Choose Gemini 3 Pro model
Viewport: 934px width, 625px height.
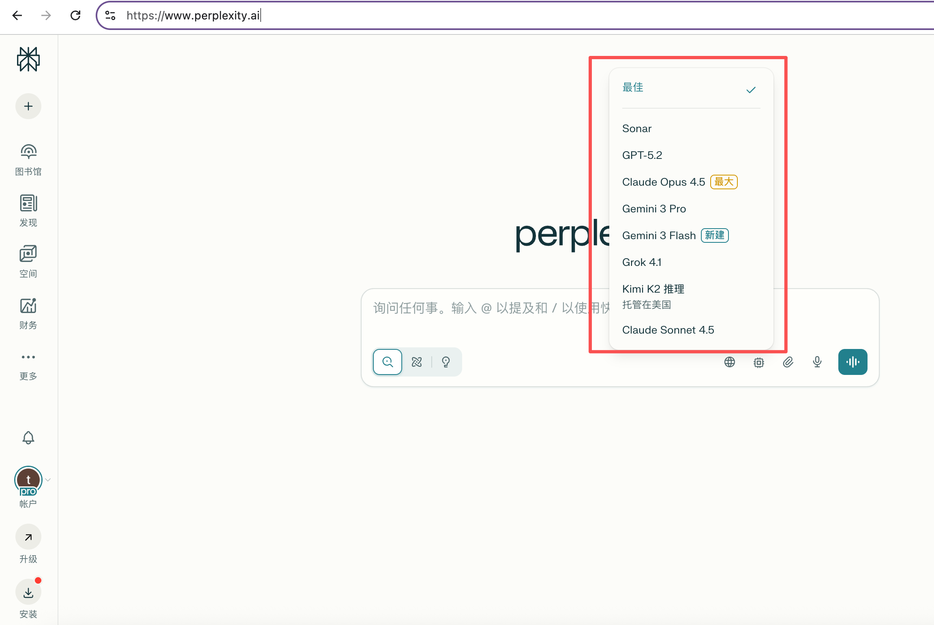[x=691, y=209]
